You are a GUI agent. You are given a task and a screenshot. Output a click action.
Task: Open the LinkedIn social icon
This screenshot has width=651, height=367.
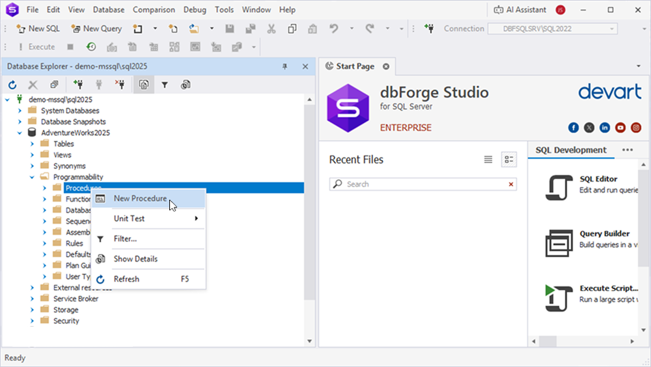(605, 128)
